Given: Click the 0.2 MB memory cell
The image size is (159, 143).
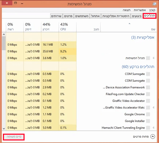Looking at the screenshot, I should [x=50, y=94].
